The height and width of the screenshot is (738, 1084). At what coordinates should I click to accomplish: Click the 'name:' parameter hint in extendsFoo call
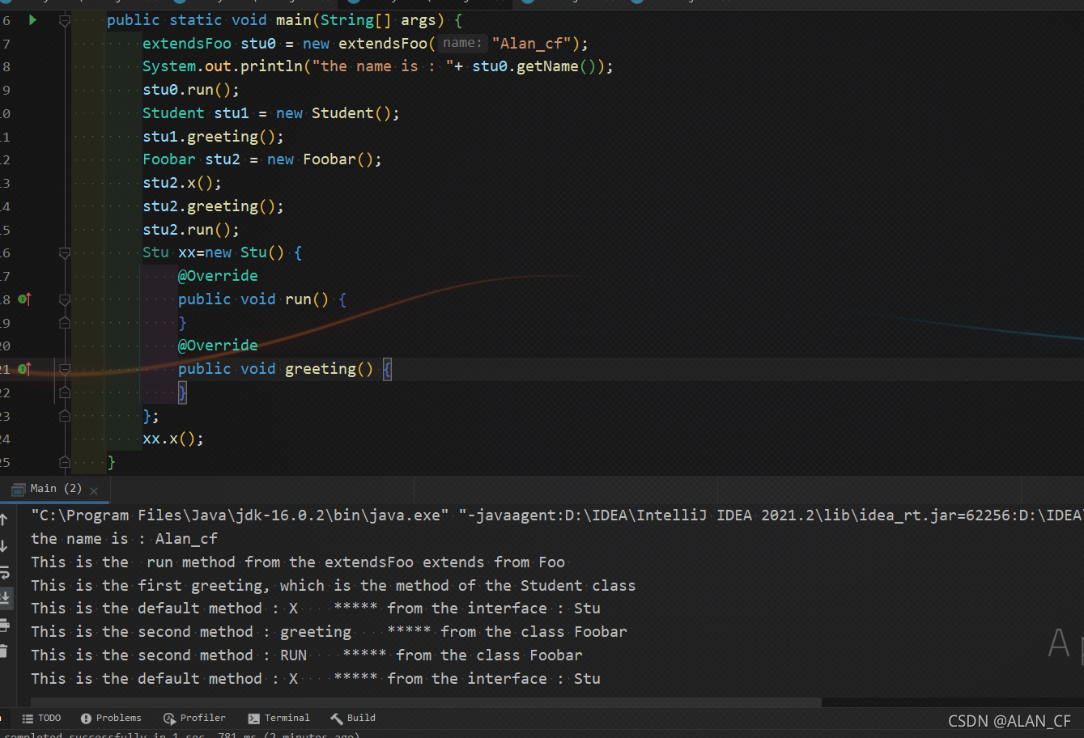(x=462, y=43)
